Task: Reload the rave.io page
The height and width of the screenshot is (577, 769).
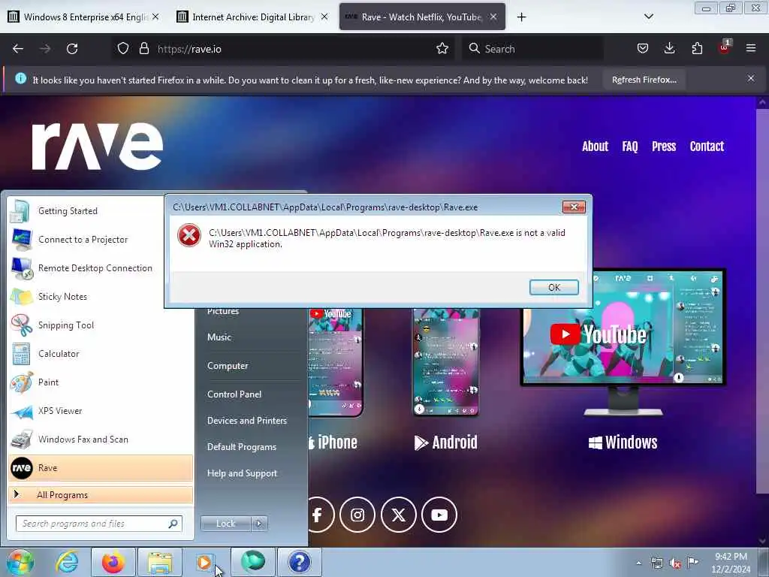Action: (x=72, y=49)
